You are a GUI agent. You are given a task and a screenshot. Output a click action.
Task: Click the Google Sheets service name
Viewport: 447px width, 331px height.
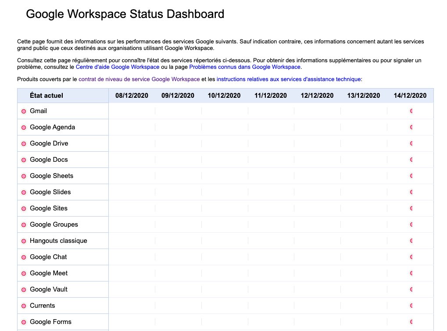52,176
